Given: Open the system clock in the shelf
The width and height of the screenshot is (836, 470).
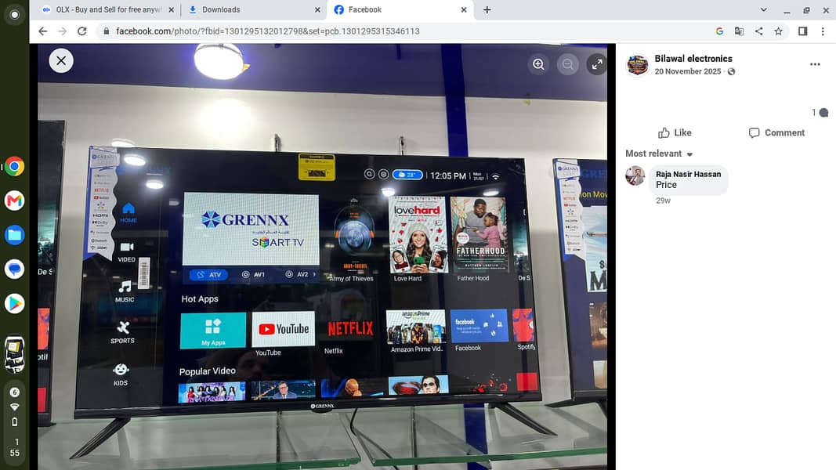Looking at the screenshot, I should (15, 447).
